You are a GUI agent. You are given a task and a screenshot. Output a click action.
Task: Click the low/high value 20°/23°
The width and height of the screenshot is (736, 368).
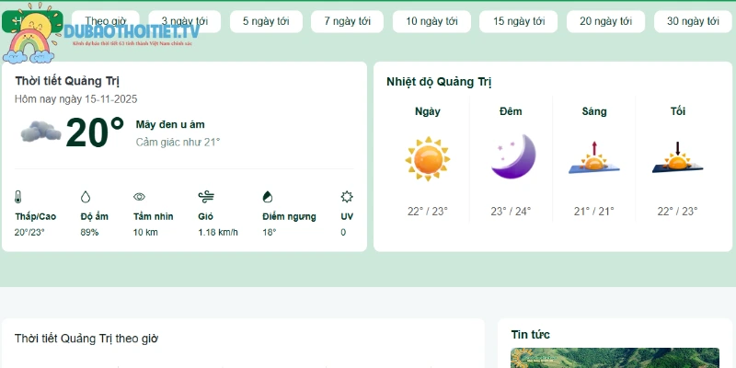pos(29,233)
